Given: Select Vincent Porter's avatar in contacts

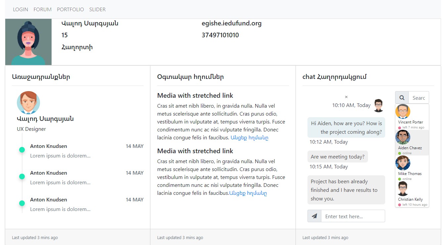Looking at the screenshot, I should click(x=403, y=112).
